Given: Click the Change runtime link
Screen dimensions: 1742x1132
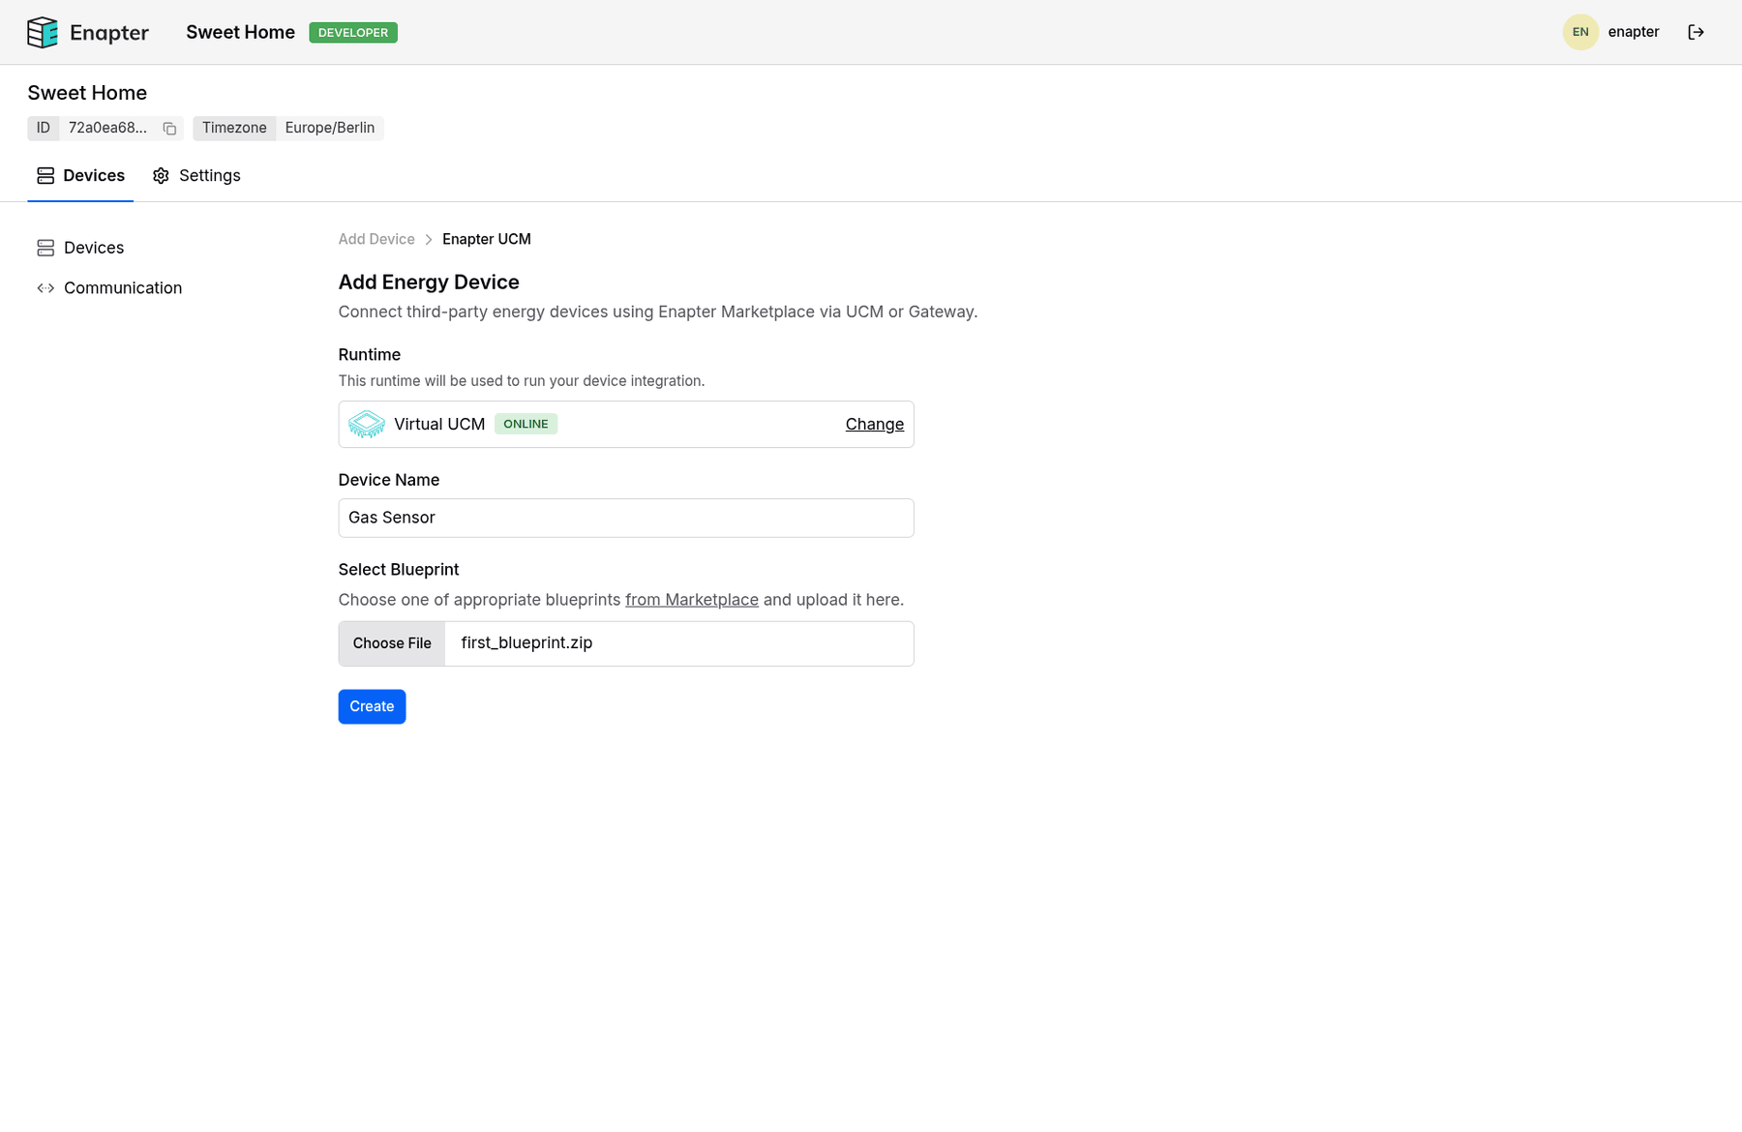Looking at the screenshot, I should click(x=873, y=424).
